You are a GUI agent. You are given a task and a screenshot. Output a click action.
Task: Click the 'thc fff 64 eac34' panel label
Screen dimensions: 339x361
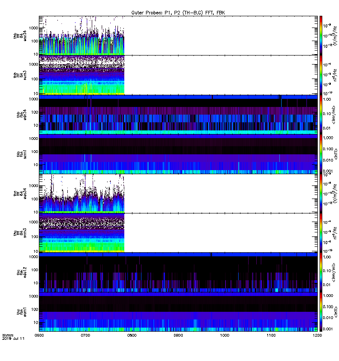(20, 194)
